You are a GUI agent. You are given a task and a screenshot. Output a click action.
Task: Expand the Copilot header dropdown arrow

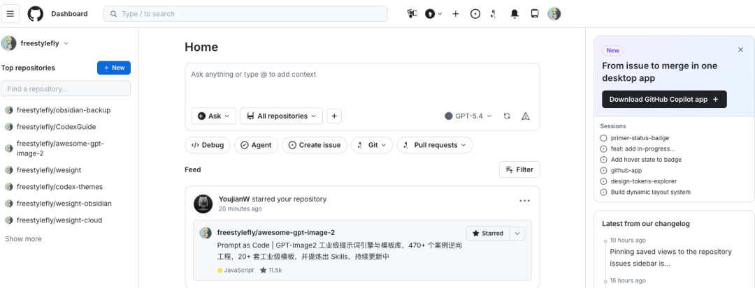coord(440,14)
